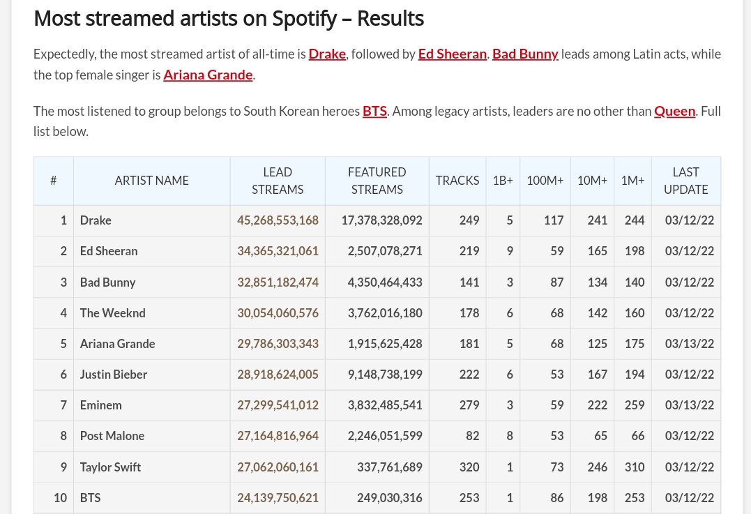The width and height of the screenshot is (751, 514).
Task: Select the Bad Bunny table cell
Action: pos(152,282)
